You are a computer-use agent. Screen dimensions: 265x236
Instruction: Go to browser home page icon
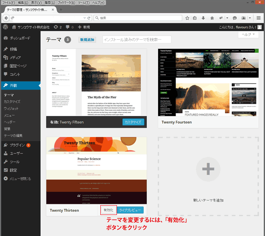click(212, 18)
